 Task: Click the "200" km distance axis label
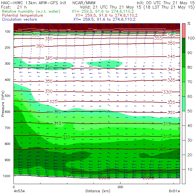tap(120, 187)
